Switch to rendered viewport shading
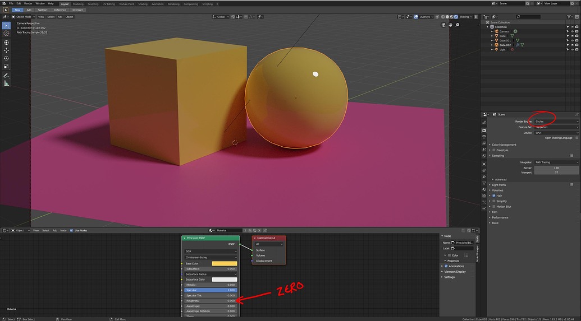The width and height of the screenshot is (581, 321). pos(456,17)
